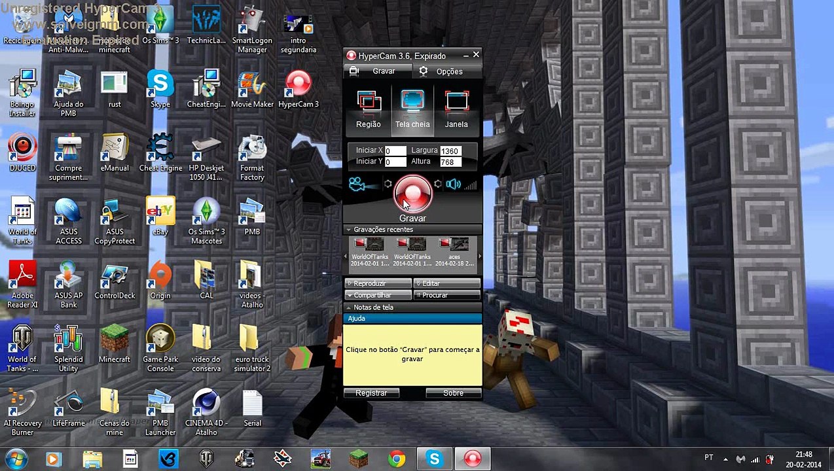This screenshot has height=471, width=834.
Task: Open Movie Maker desktop icon
Action: pos(252,90)
